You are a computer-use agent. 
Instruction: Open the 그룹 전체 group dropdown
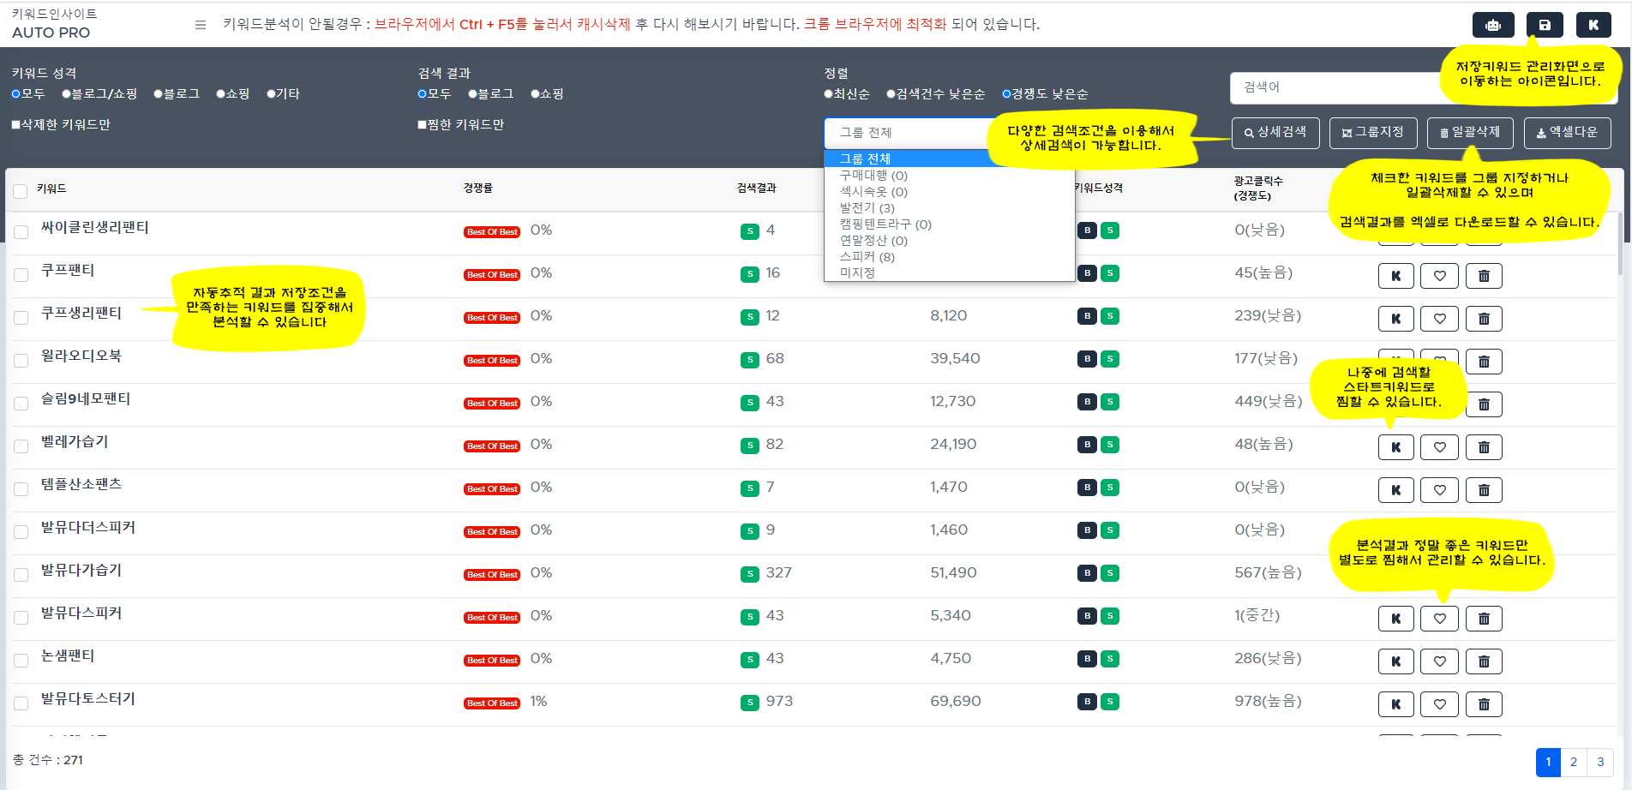(x=909, y=133)
